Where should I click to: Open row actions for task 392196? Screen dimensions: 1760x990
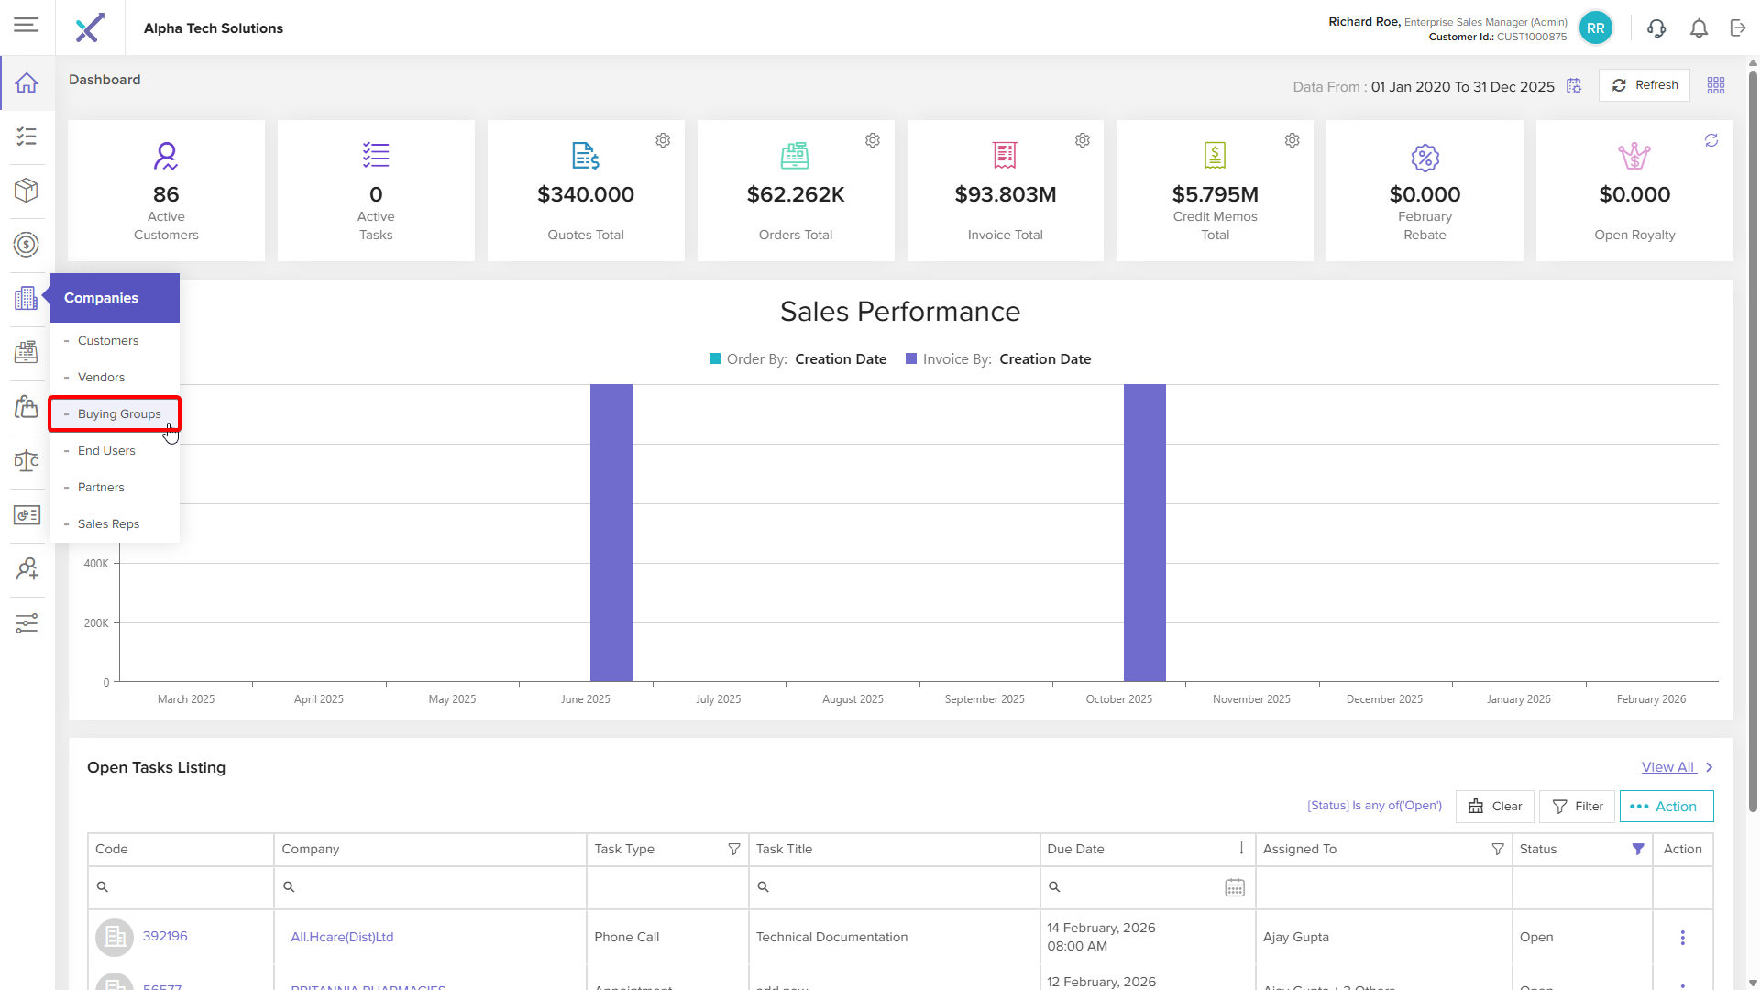click(1682, 938)
